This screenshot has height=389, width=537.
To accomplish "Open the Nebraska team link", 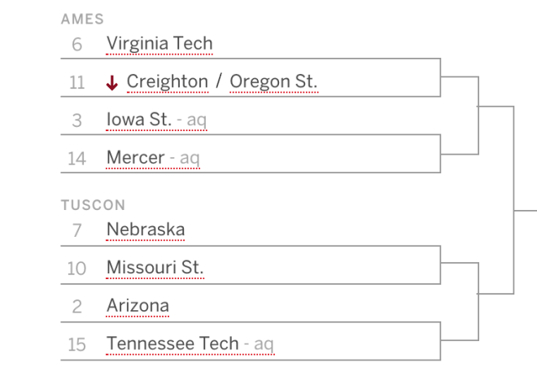I will click(146, 229).
